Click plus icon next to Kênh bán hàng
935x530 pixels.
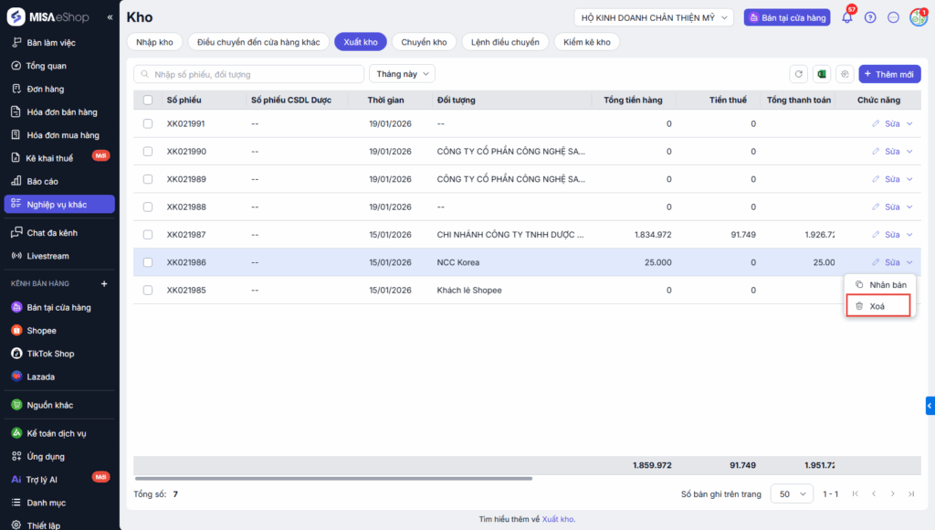[103, 284]
